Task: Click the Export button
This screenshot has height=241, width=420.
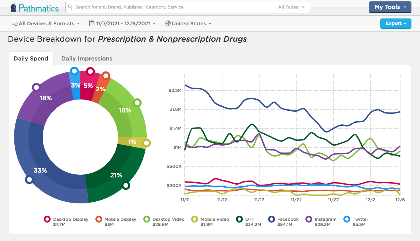Action: point(396,23)
